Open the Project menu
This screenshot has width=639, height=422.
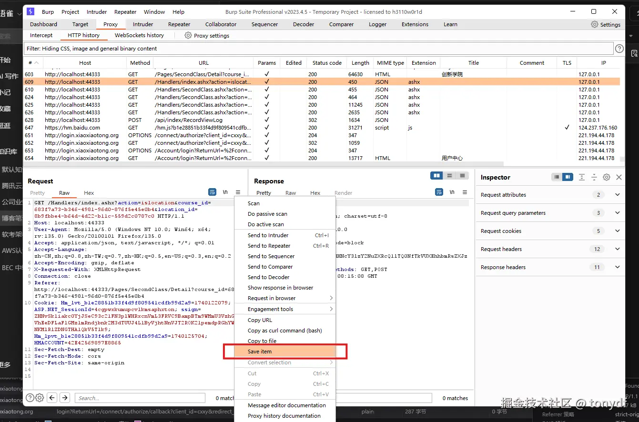click(71, 12)
